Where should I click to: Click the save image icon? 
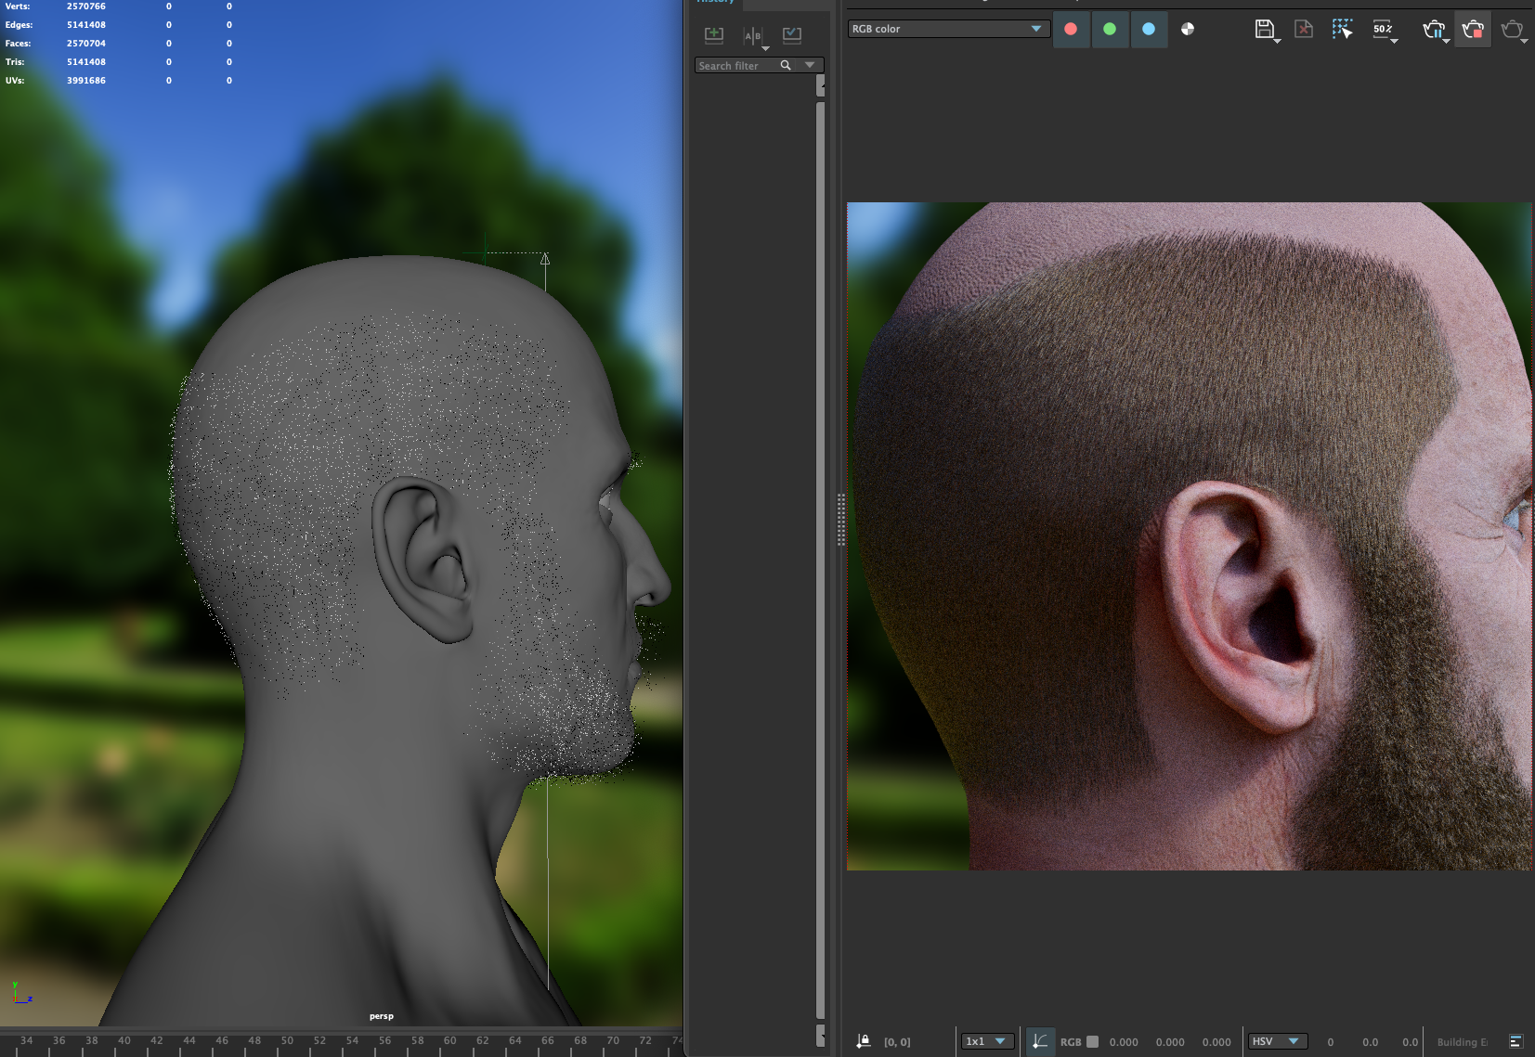point(1264,29)
